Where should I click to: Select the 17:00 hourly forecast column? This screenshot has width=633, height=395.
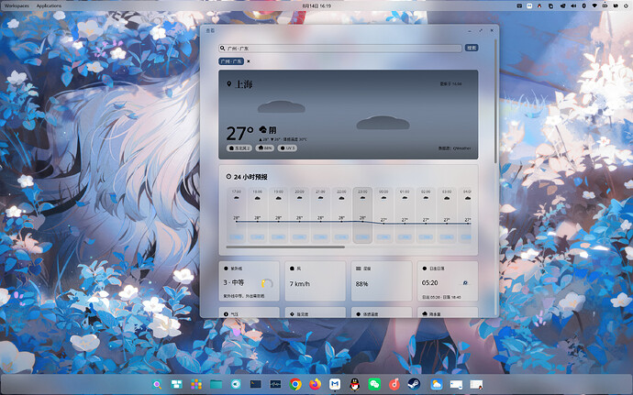point(237,215)
